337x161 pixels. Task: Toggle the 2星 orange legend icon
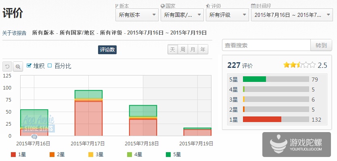52,155
